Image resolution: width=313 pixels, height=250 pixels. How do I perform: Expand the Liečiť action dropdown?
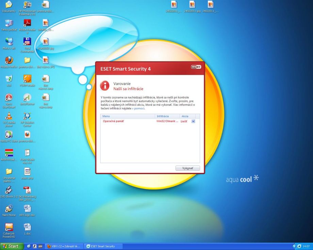tap(193, 121)
